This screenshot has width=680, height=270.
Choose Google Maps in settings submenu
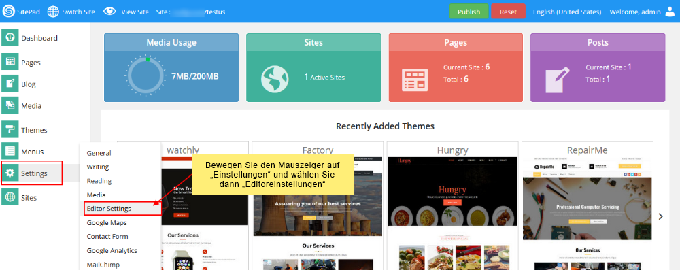(x=107, y=222)
